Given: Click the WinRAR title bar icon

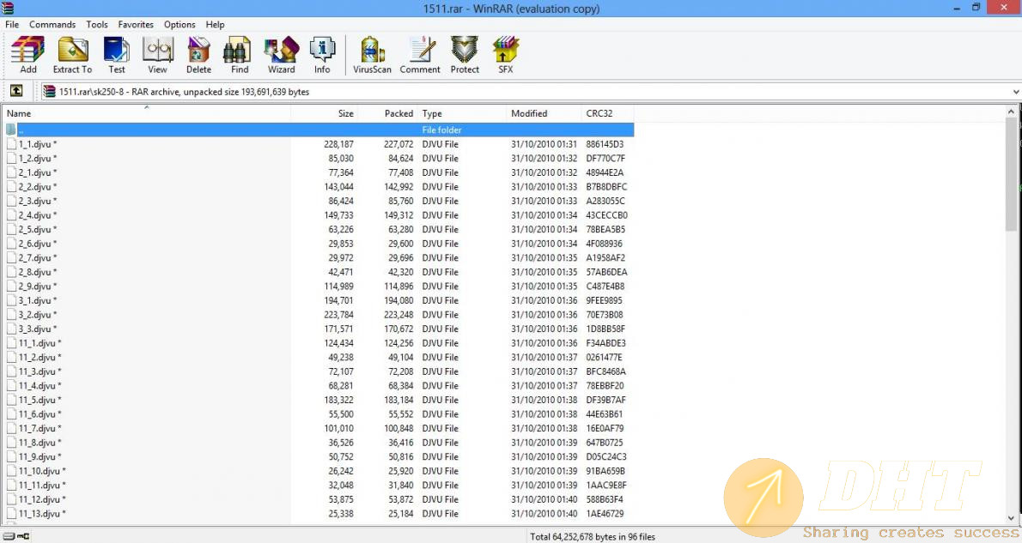Looking at the screenshot, I should tap(7, 8).
